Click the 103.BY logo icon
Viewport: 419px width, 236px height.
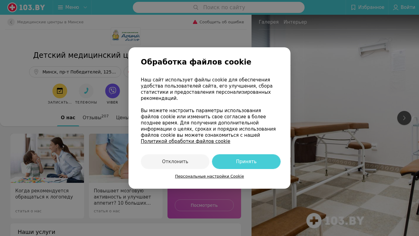click(x=12, y=7)
